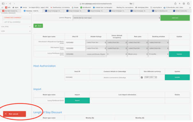Go back with the browser back arrow
The height and width of the screenshot is (122, 193).
(10, 4)
